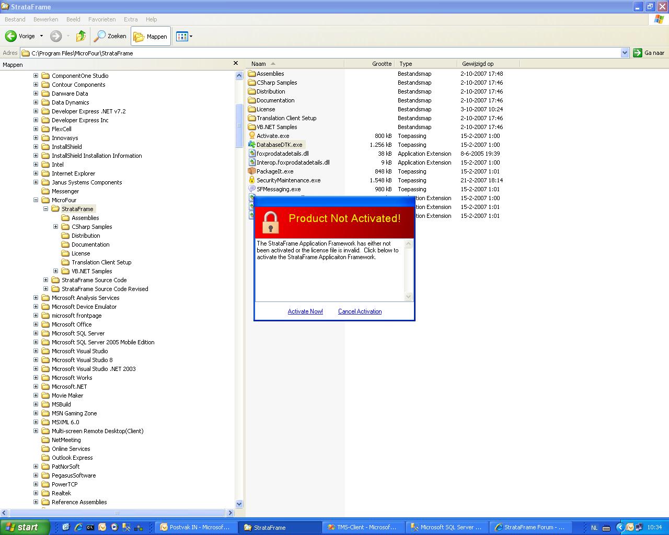
Task: Click the Up folder icon in toolbar
Action: coord(80,36)
